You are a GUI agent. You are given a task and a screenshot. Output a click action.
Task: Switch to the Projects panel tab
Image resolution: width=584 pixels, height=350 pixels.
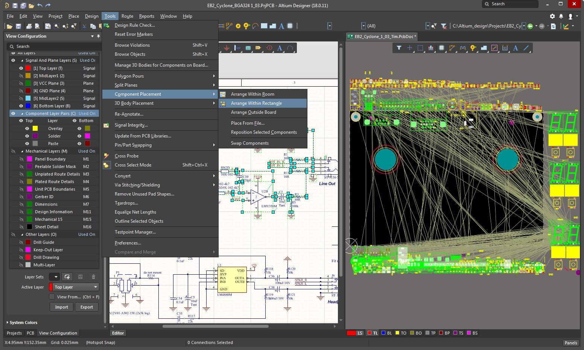(14, 333)
